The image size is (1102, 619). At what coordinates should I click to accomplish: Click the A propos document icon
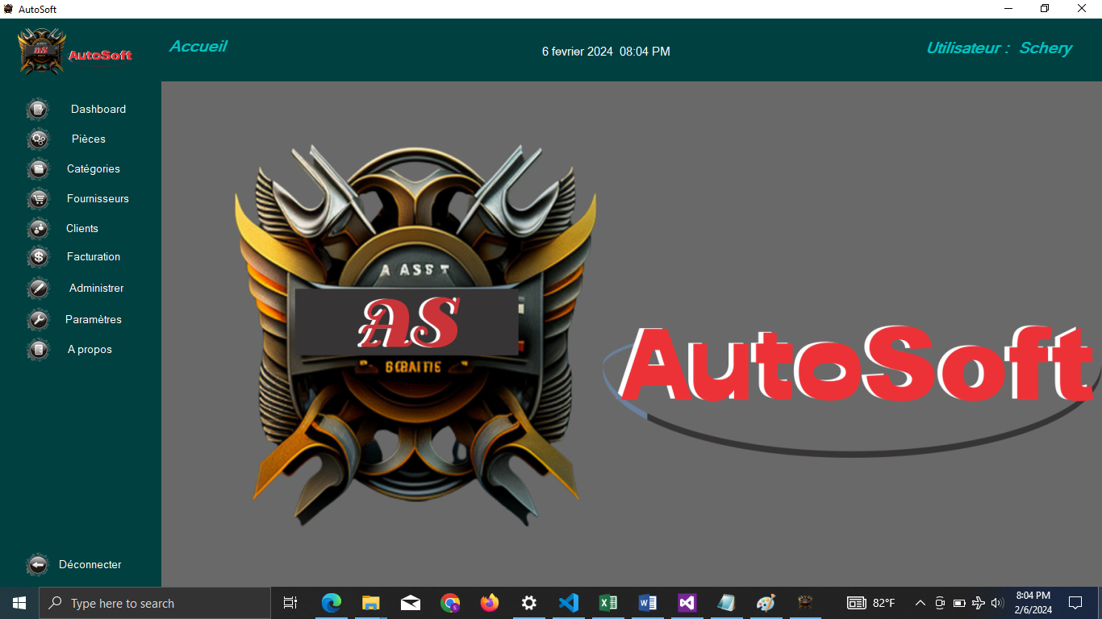pos(38,350)
